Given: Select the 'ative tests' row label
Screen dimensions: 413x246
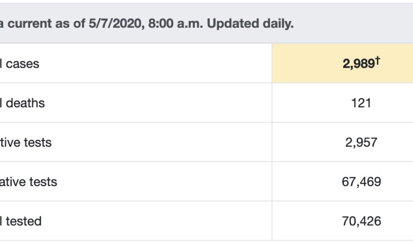Looking at the screenshot, I should (29, 181).
